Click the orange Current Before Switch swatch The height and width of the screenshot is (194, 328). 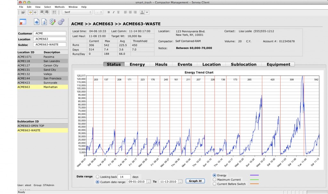[x=254, y=184]
